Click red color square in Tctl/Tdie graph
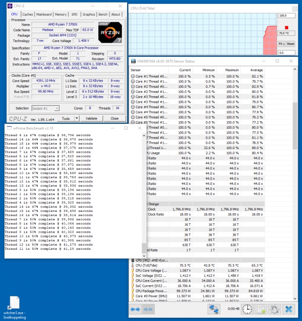Screen dimensions: 302x321 point(287,27)
